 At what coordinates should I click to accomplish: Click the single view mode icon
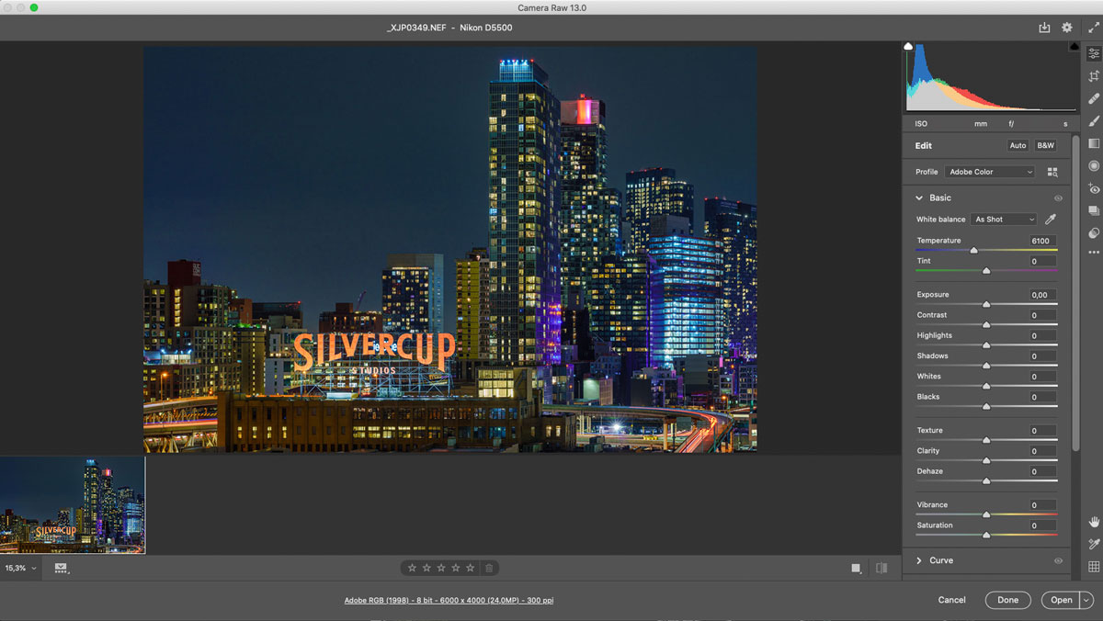[857, 568]
